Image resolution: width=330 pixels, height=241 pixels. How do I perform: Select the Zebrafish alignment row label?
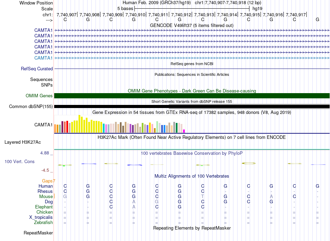(43, 222)
